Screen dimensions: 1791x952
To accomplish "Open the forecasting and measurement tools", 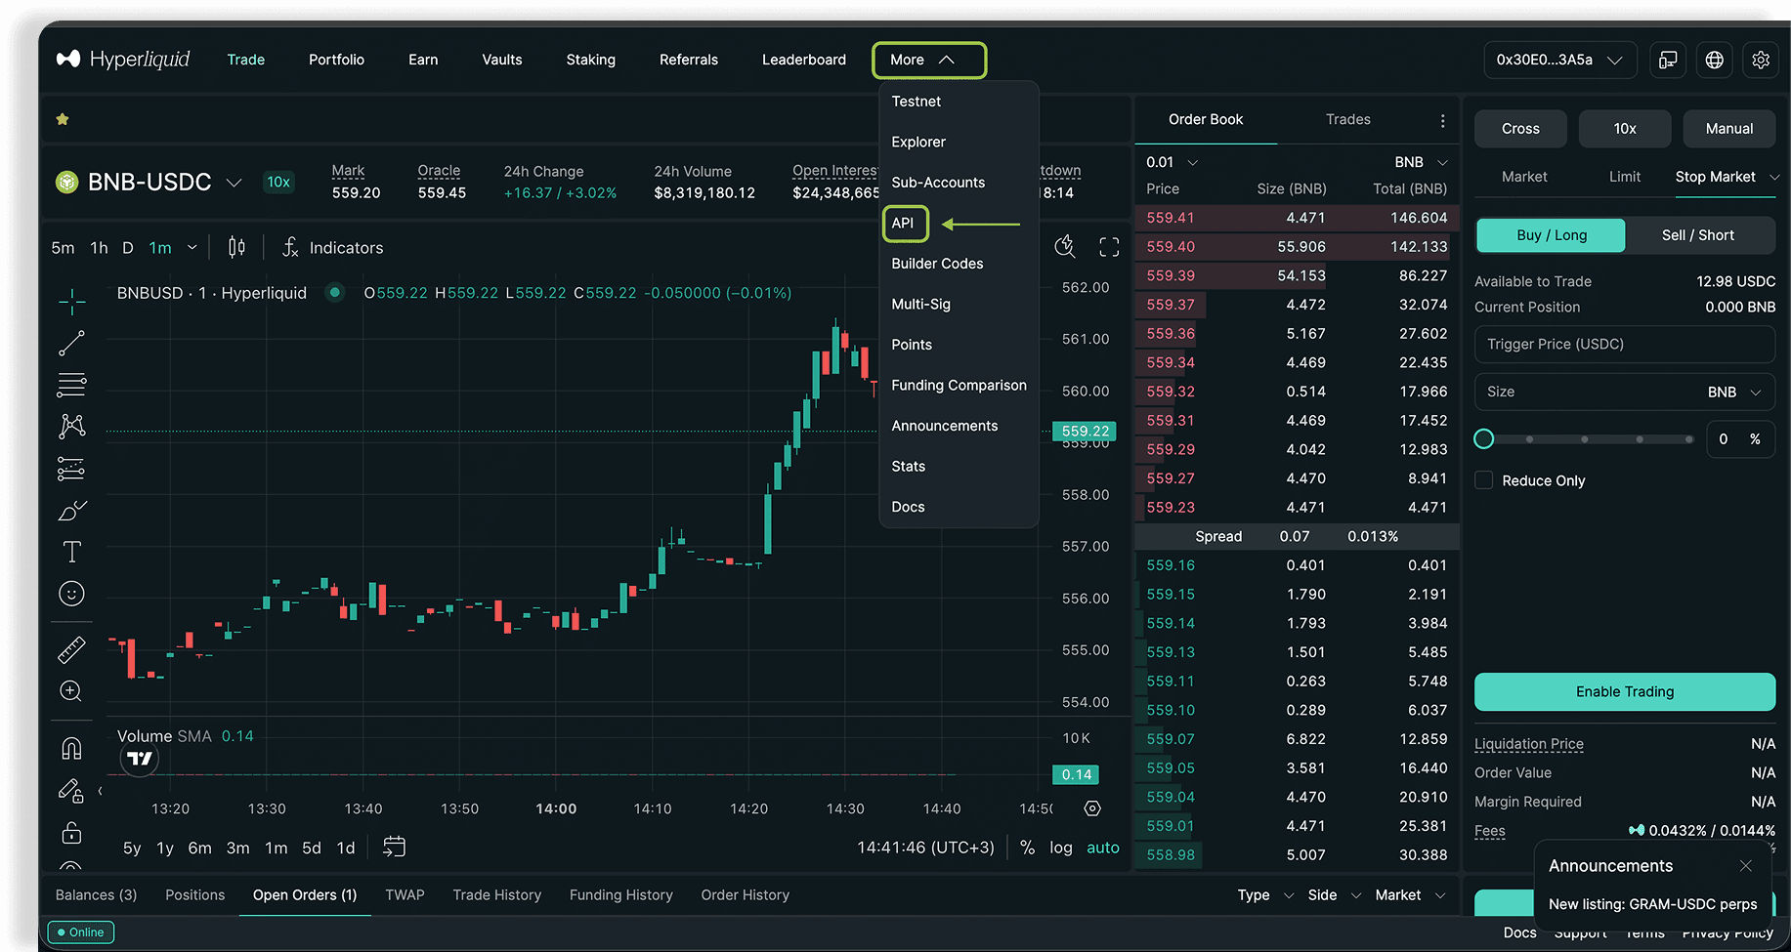I will coord(71,469).
